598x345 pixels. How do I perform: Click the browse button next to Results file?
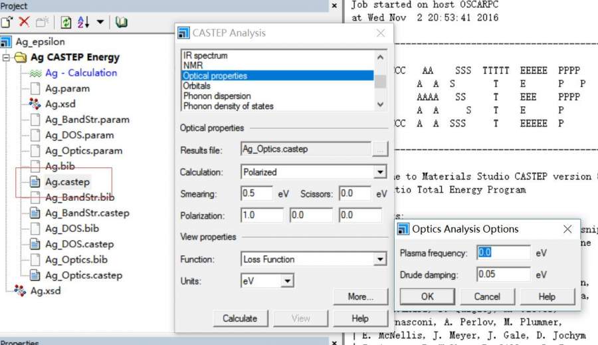(380, 149)
